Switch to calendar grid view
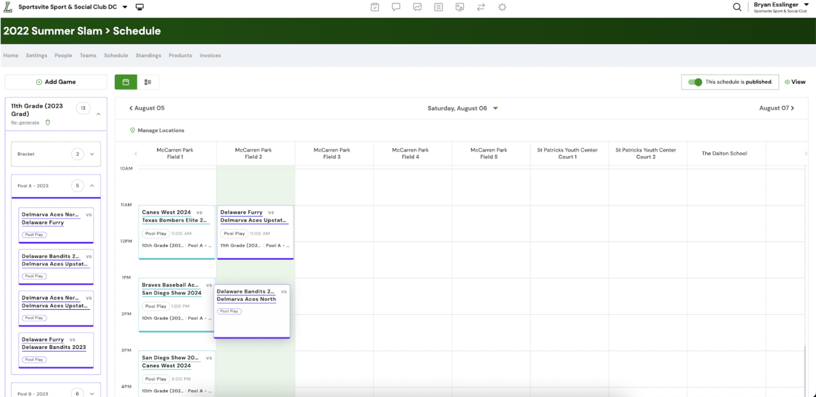The width and height of the screenshot is (816, 397). 126,82
